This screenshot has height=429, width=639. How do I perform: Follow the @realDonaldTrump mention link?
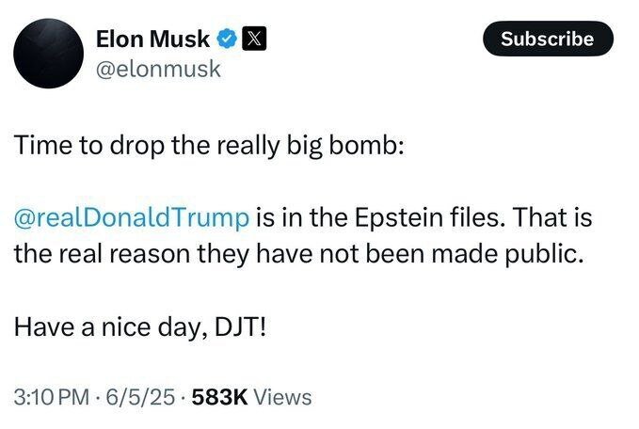coord(133,217)
